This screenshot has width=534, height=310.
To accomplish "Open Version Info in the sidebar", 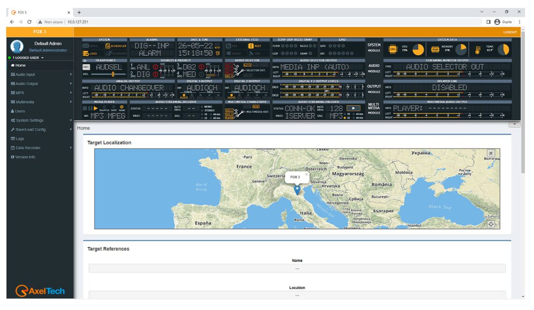I will [40, 157].
